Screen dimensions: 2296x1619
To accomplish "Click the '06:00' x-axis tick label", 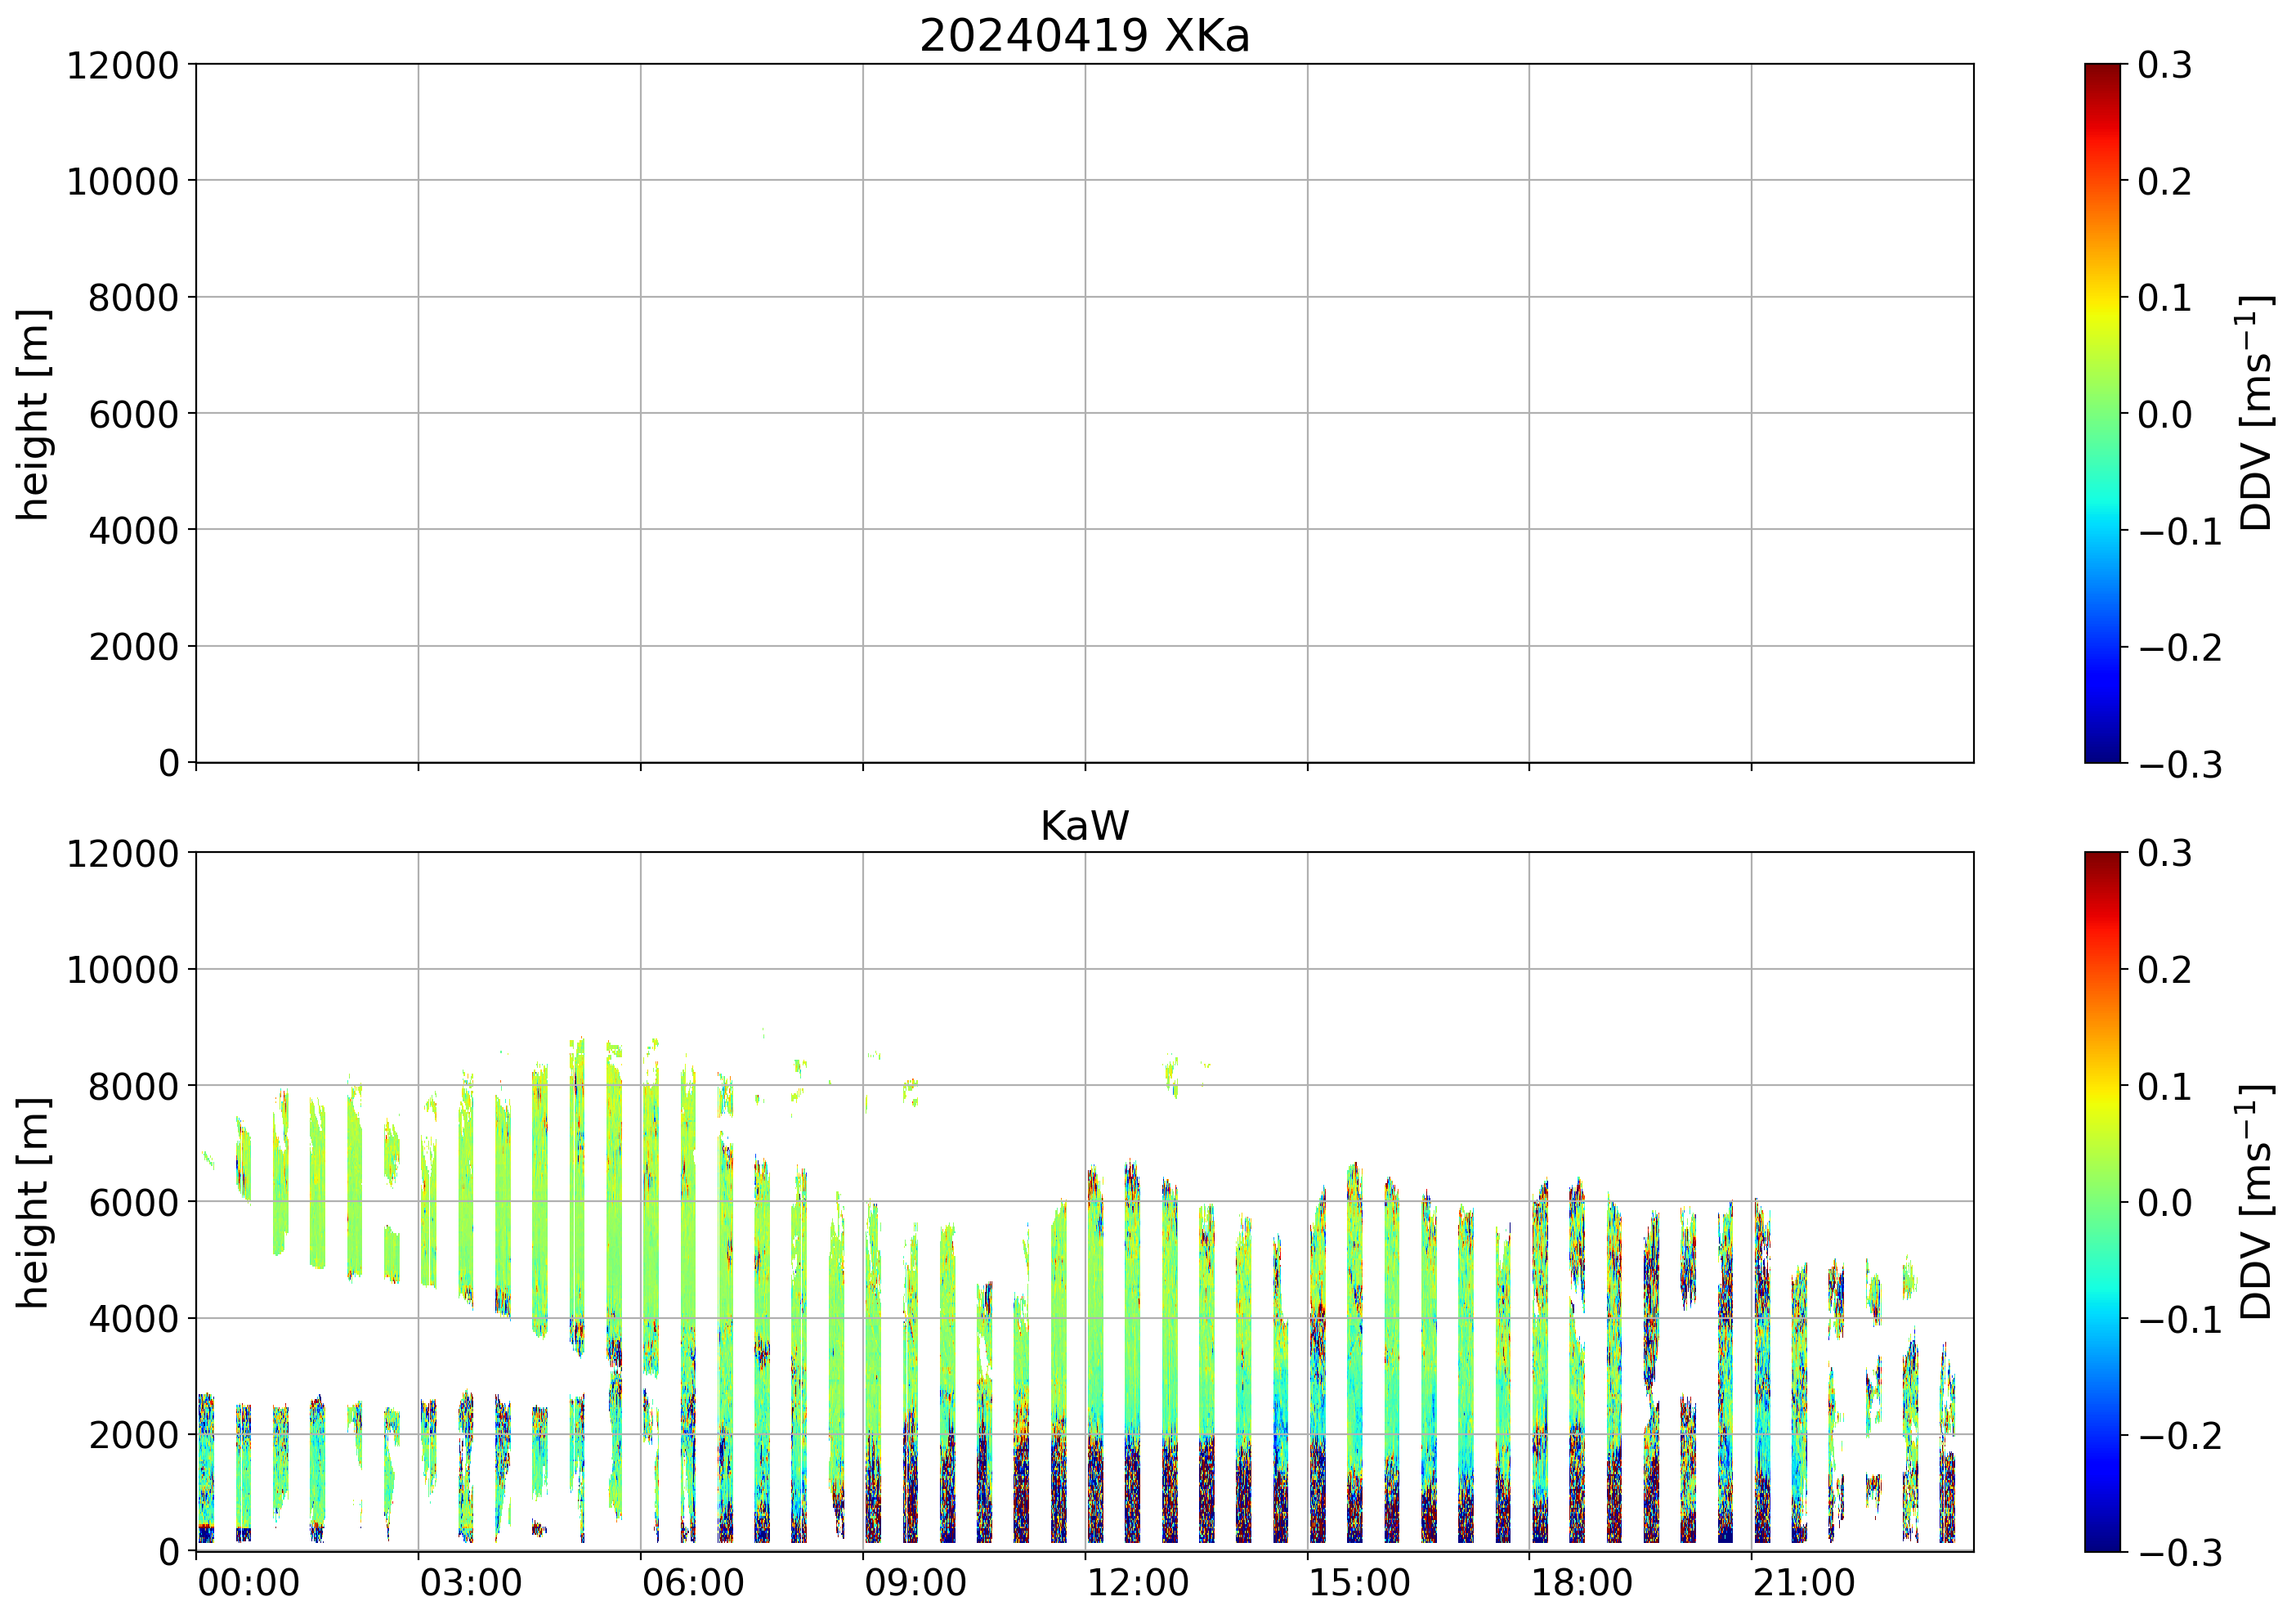I will point(693,1584).
